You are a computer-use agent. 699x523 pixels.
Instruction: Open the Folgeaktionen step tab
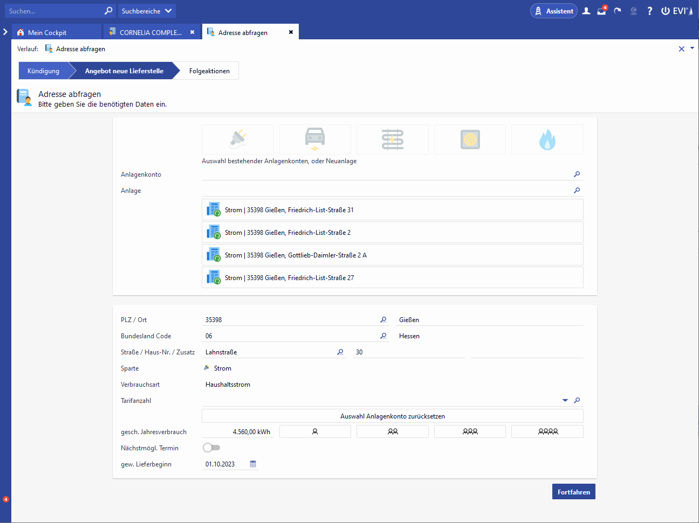tap(209, 71)
